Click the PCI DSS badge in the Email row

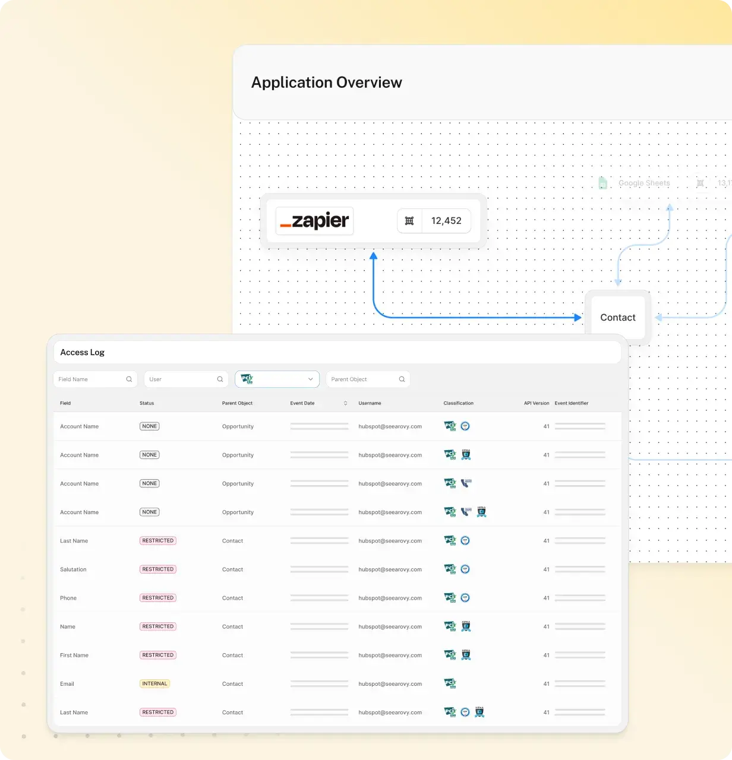click(450, 683)
